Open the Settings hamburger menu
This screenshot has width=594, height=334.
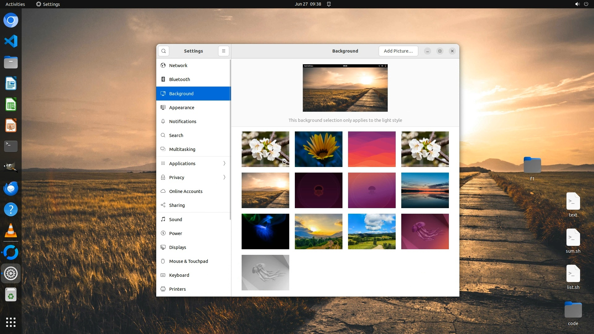pos(223,51)
